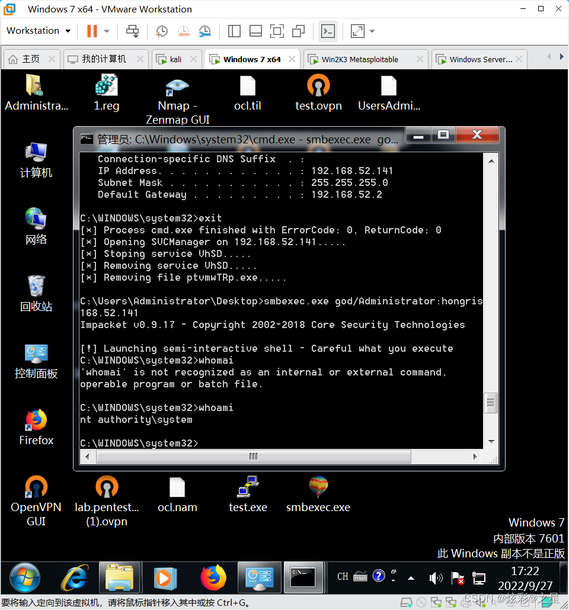Select the 回收站 recycle bin icon
This screenshot has height=610, width=569.
tap(36, 293)
